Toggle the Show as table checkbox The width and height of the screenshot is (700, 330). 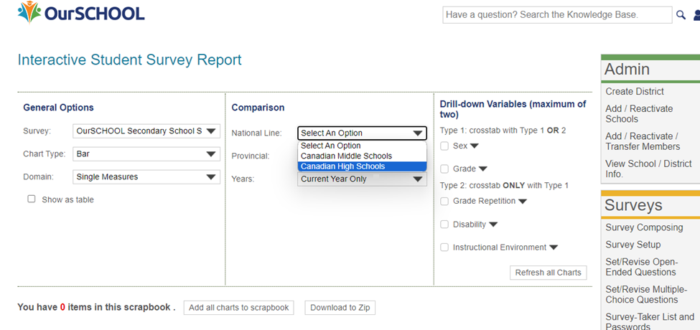click(x=32, y=199)
